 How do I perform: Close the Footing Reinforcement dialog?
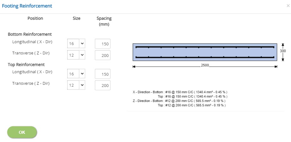click(x=288, y=6)
